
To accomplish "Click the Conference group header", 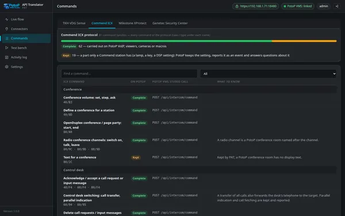I will tap(199, 89).
